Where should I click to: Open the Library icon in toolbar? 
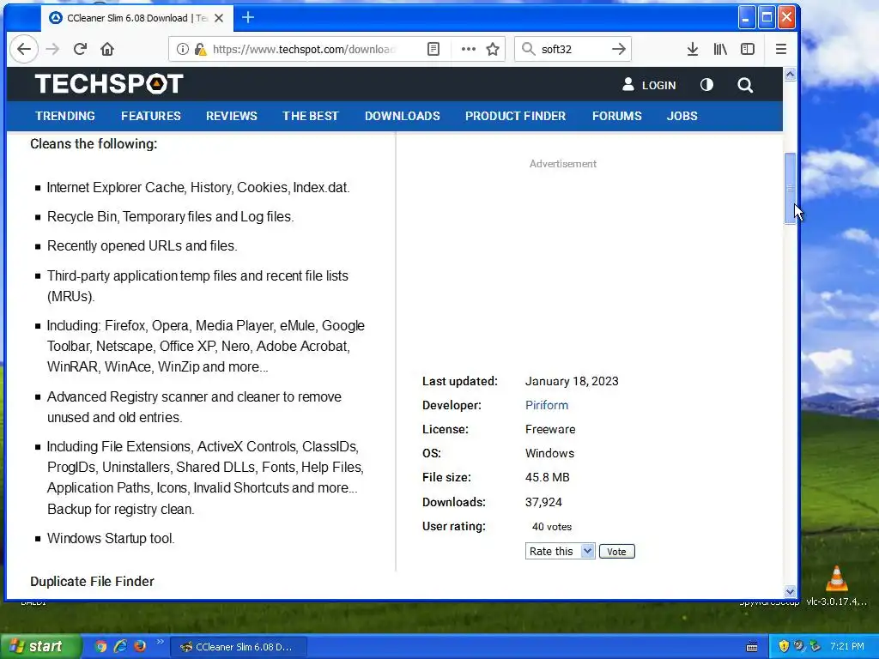[x=720, y=49]
